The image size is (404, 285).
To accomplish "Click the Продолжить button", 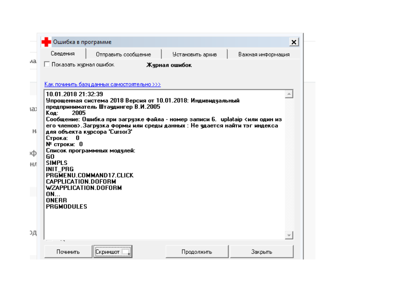I will pos(197,252).
